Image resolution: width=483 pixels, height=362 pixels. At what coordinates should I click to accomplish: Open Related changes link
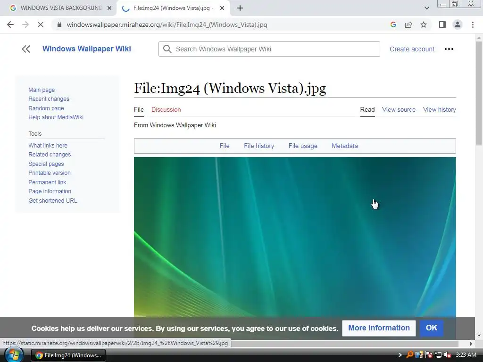(x=50, y=155)
